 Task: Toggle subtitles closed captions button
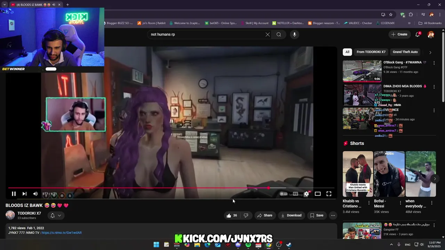tap(296, 194)
